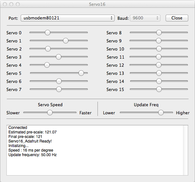Click the Servo 7 slider knob
Viewport: 195px width, 182px height.
[59, 89]
